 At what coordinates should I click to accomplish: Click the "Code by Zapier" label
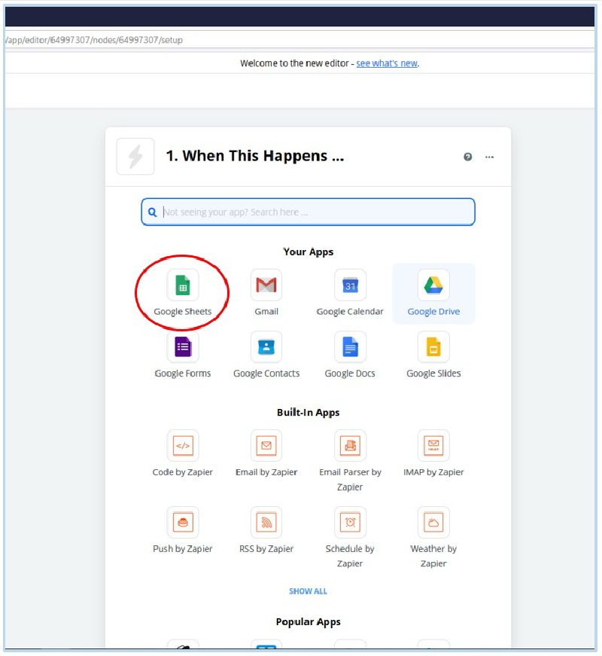click(183, 472)
